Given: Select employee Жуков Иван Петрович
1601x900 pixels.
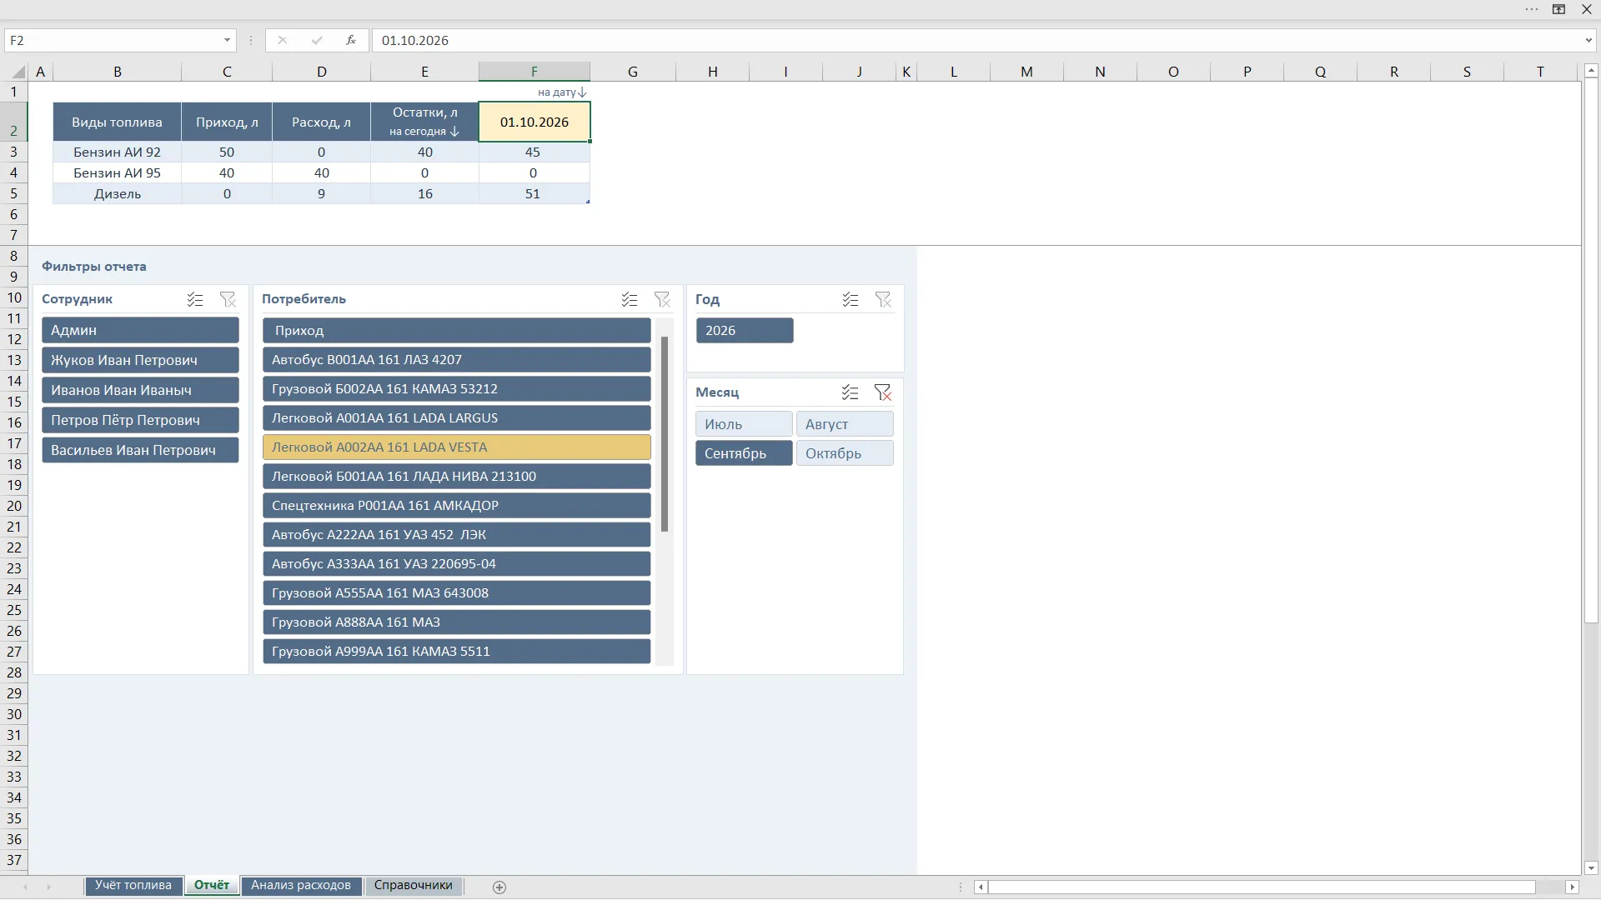Looking at the screenshot, I should coord(140,360).
